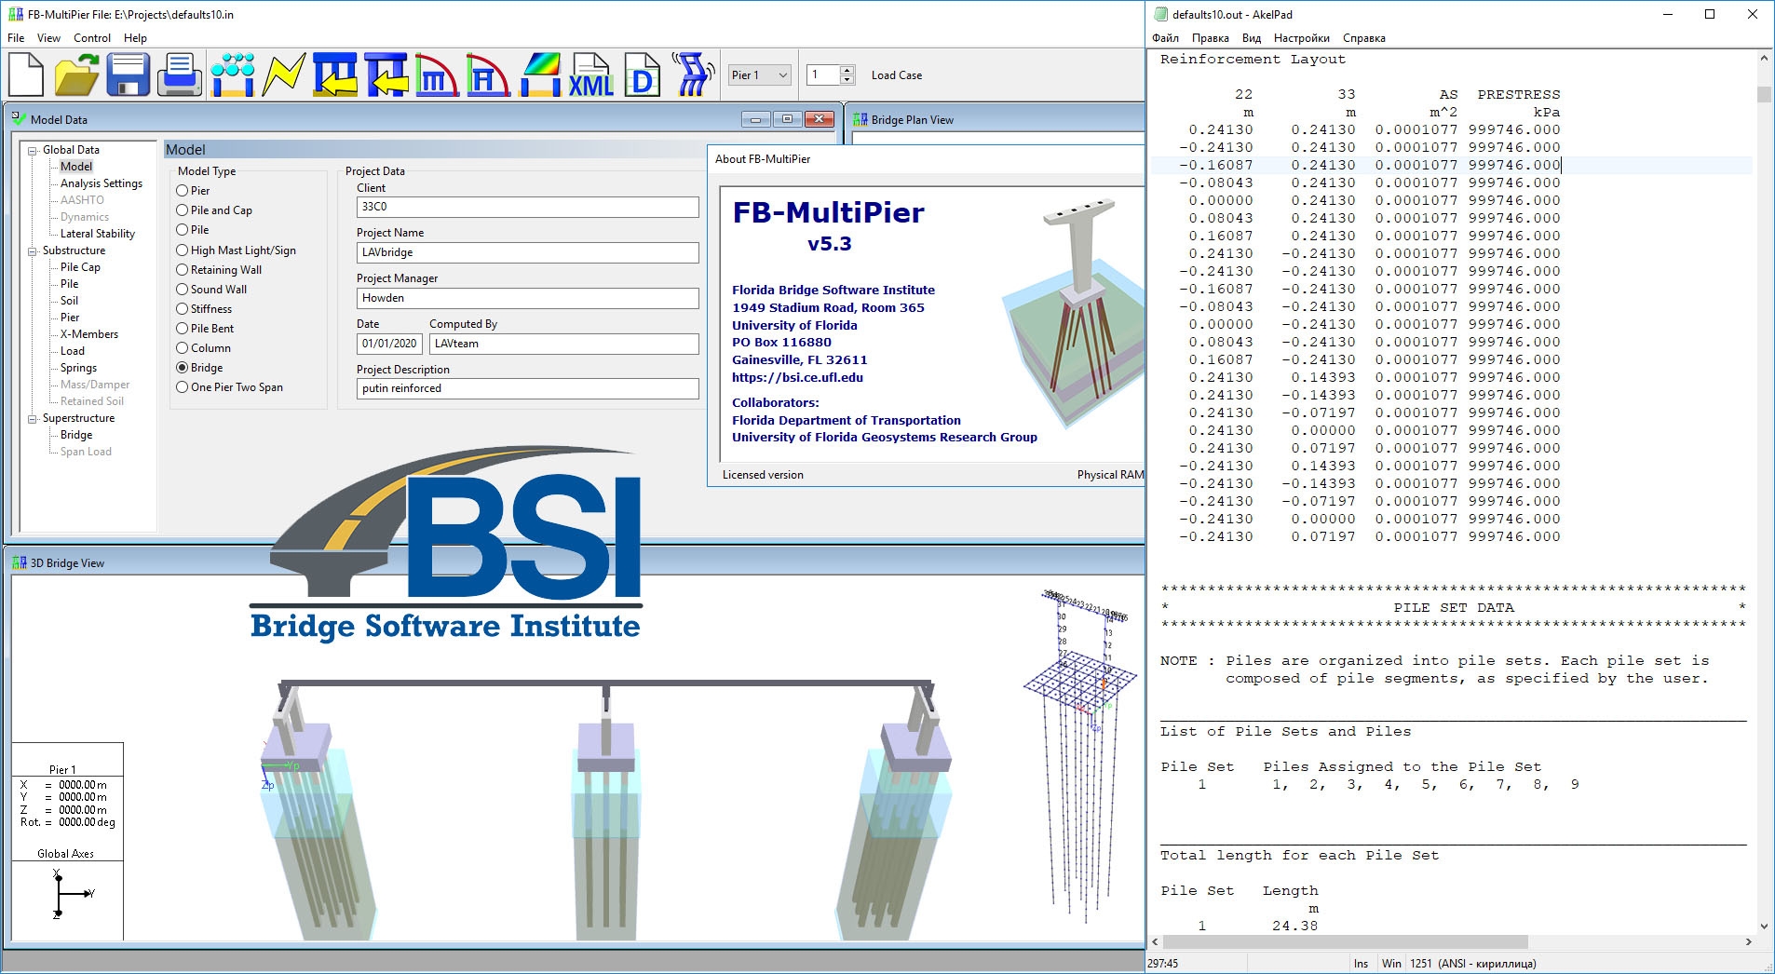
Task: Select Analysis Settings in the tree
Action: click(102, 183)
